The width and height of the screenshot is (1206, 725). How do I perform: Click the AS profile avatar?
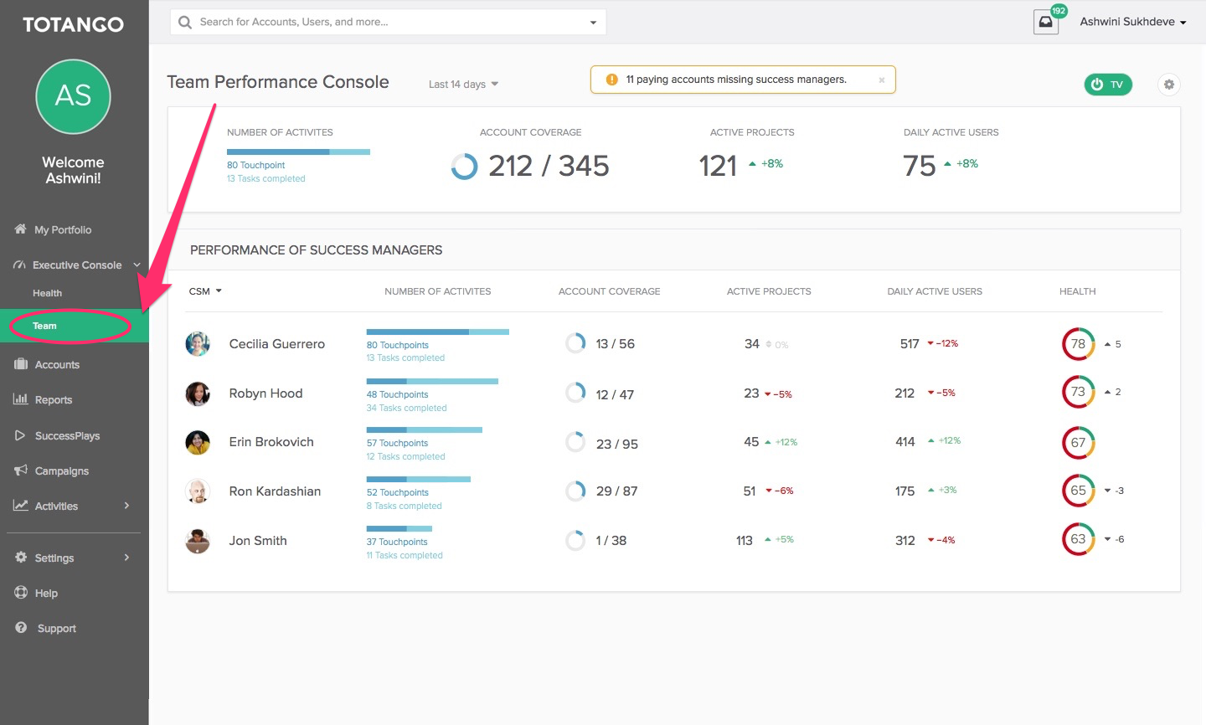point(74,96)
